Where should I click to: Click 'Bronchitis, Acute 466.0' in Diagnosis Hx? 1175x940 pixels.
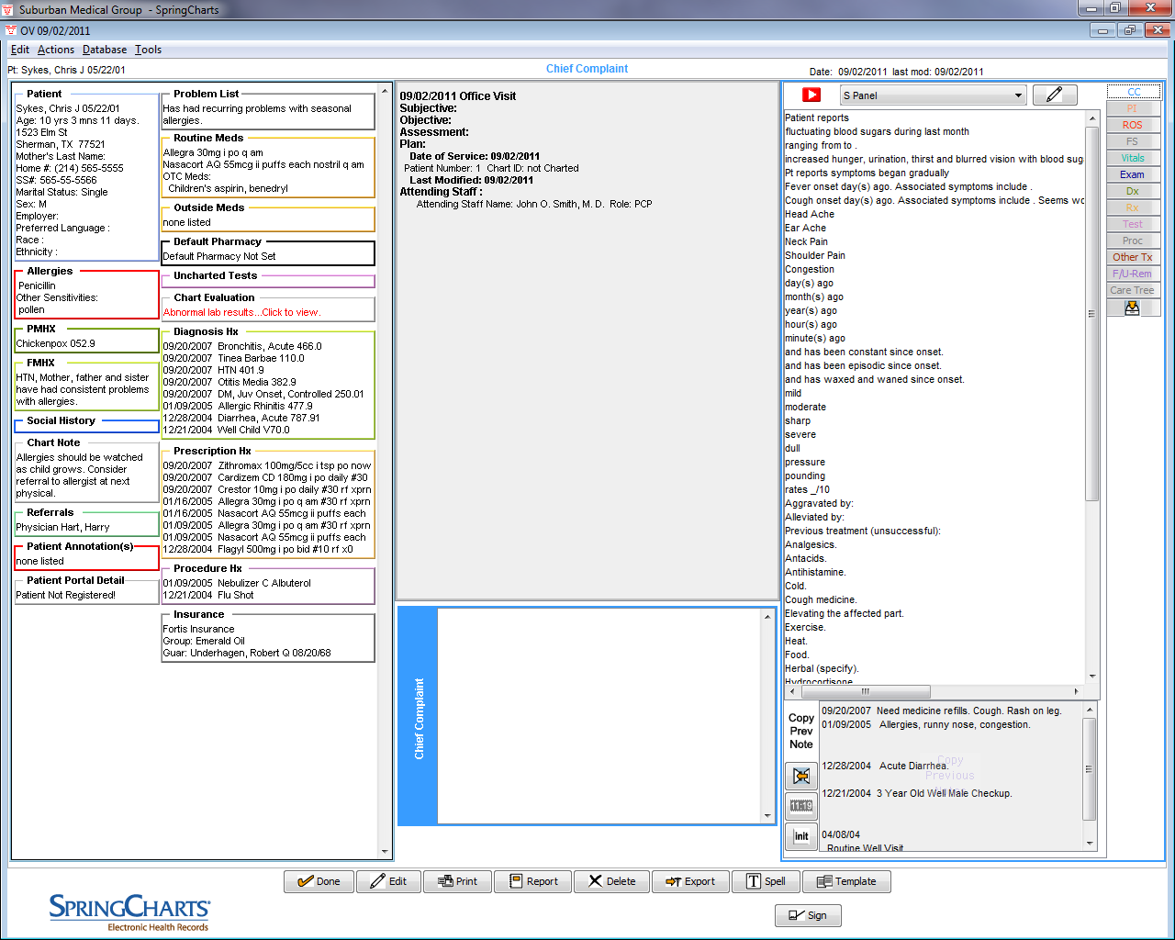[270, 346]
